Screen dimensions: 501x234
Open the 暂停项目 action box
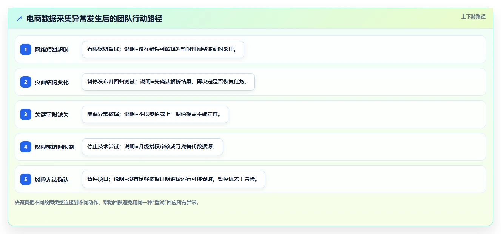coord(174,179)
